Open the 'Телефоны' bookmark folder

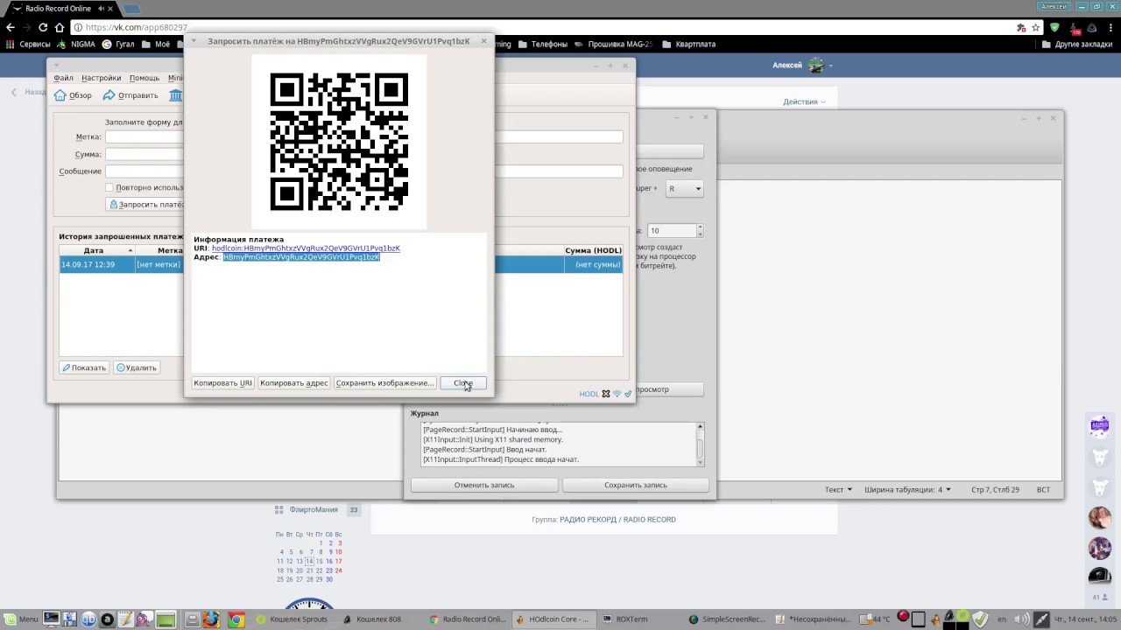[x=543, y=44]
